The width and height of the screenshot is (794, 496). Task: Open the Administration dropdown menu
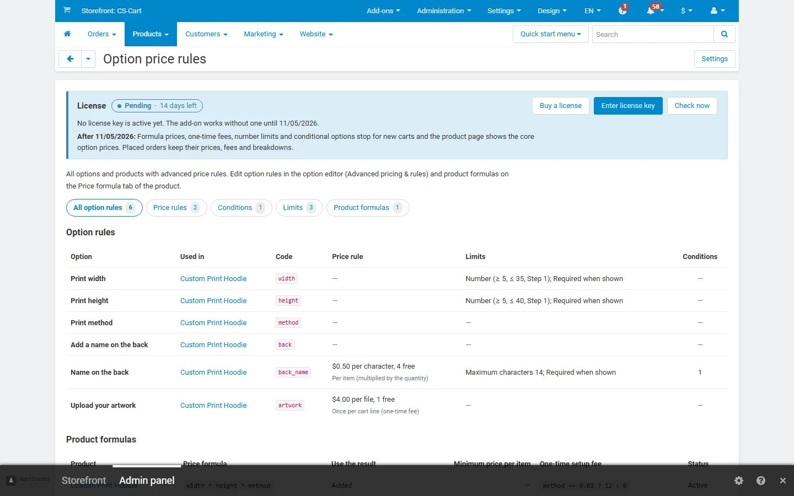click(x=444, y=11)
